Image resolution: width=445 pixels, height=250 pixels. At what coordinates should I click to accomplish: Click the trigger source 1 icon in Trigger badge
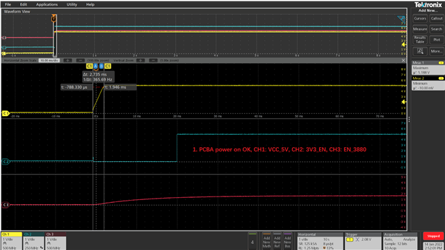(x=350, y=240)
